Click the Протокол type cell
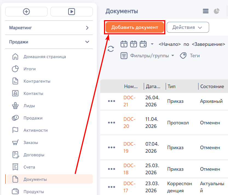 pos(178,123)
